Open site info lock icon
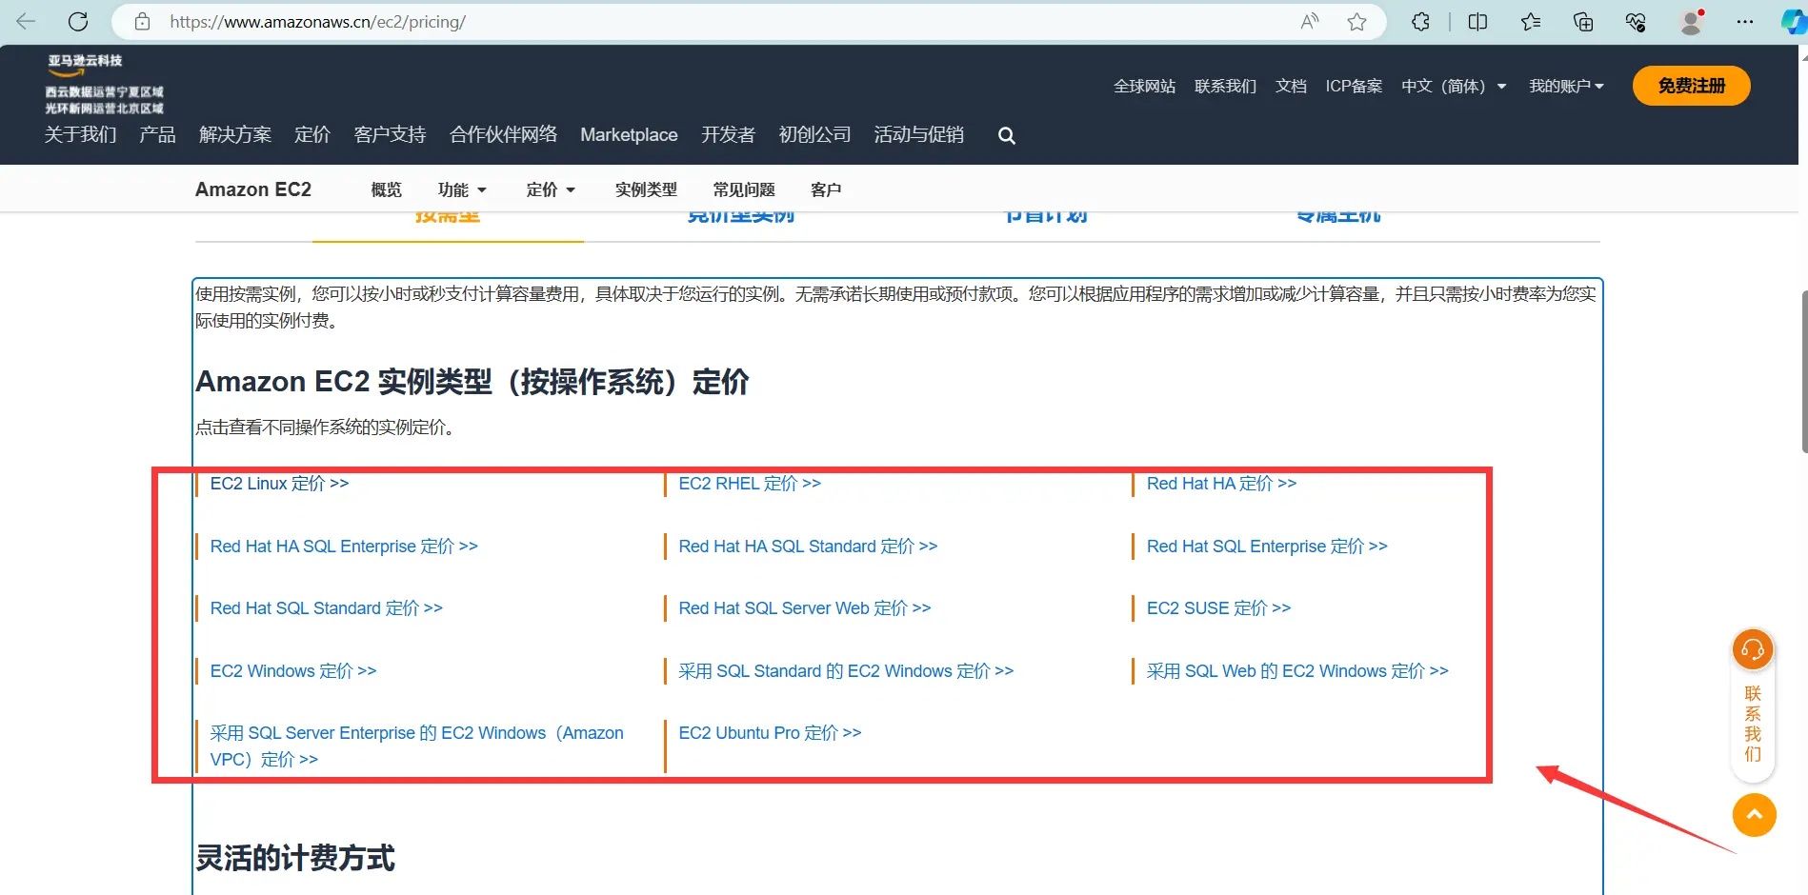The image size is (1808, 895). (142, 22)
